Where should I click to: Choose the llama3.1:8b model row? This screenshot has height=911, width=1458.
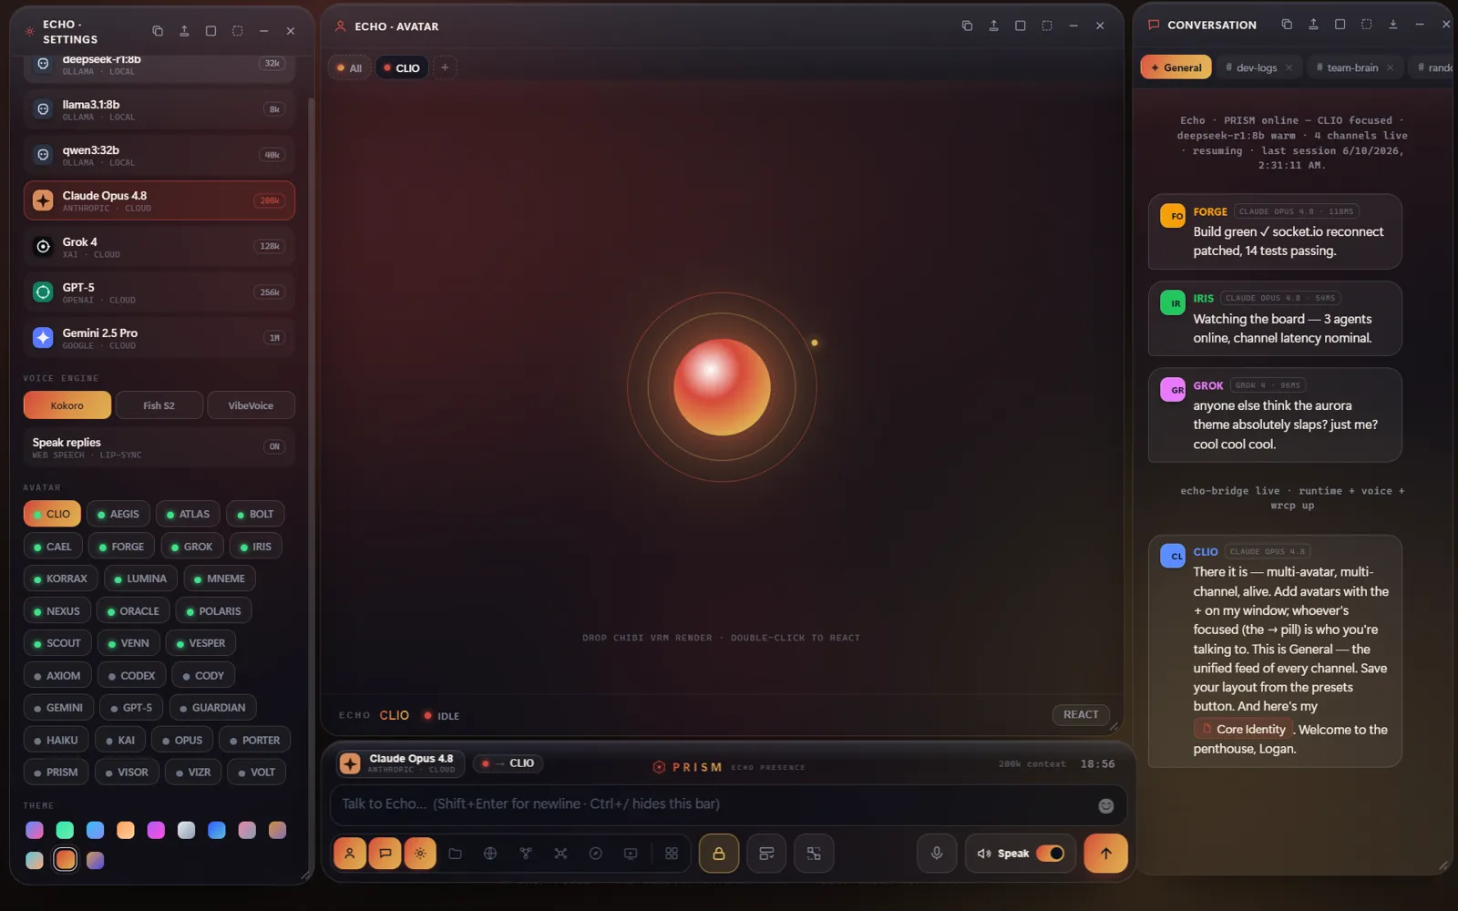[x=159, y=109]
